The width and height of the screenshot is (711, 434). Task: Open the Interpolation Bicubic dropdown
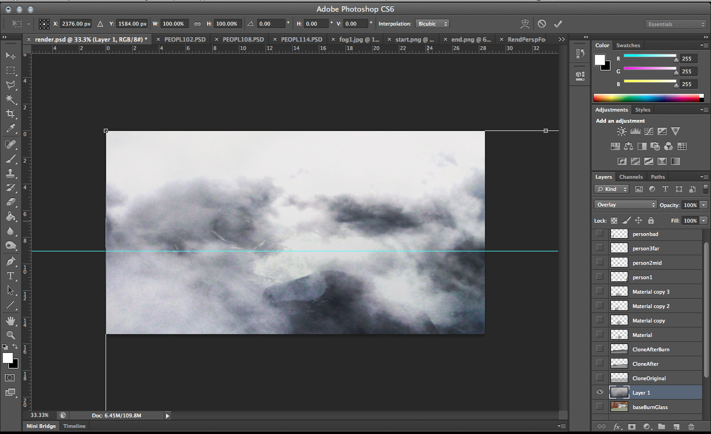(432, 24)
